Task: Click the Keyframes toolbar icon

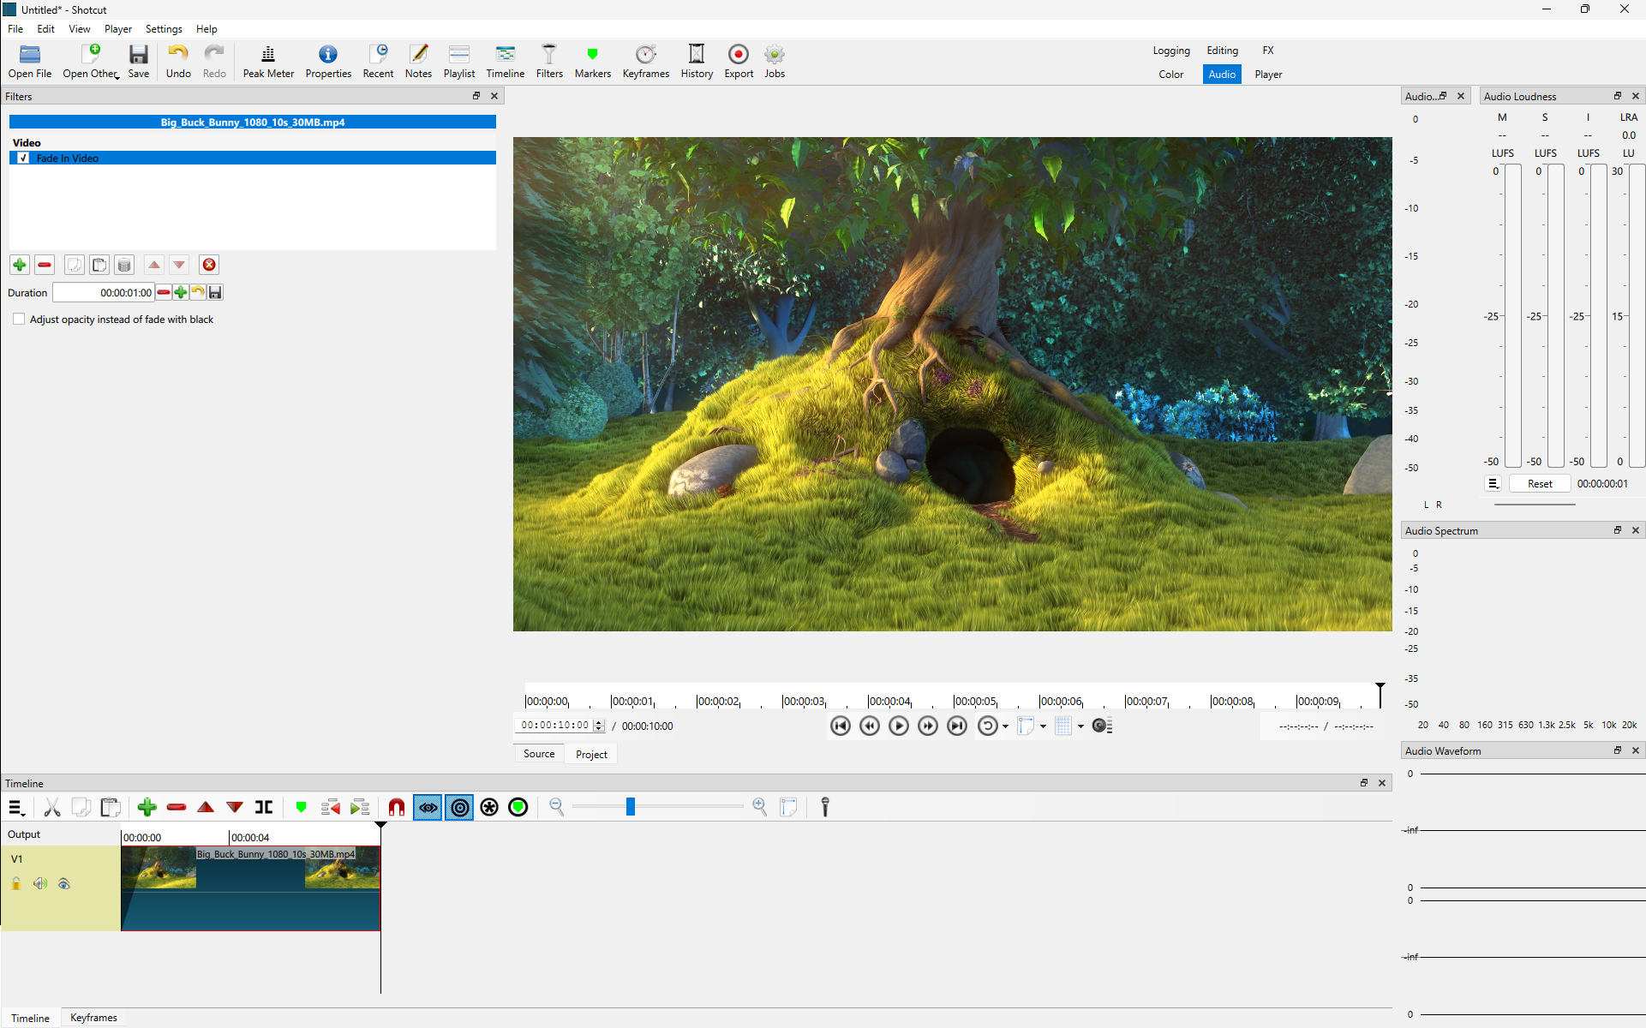Action: tap(645, 62)
